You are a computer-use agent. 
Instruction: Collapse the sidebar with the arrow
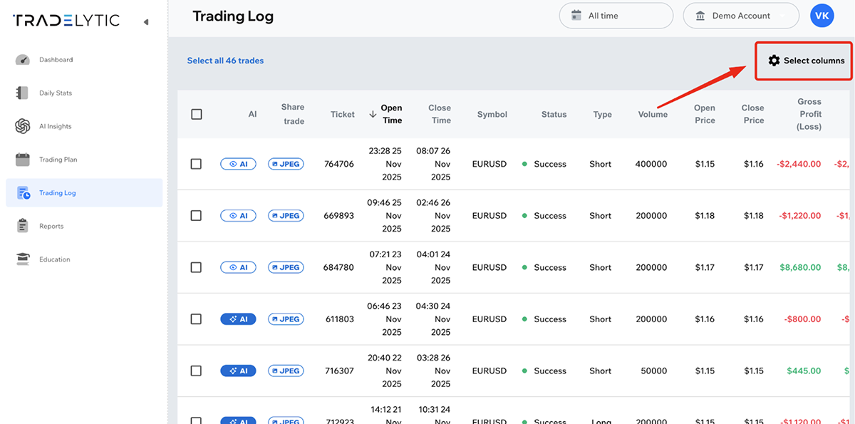coord(146,21)
